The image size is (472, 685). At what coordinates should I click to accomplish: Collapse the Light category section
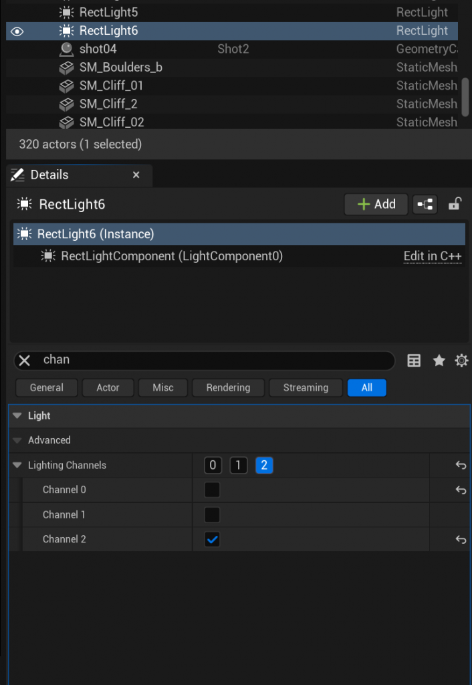click(x=17, y=416)
